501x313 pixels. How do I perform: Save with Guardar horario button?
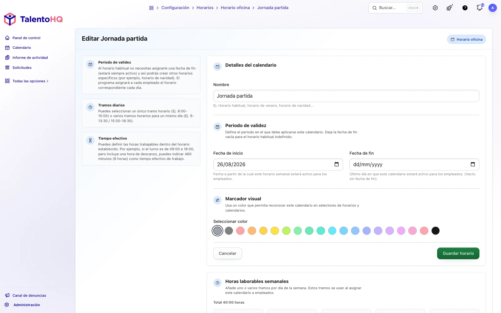click(458, 254)
